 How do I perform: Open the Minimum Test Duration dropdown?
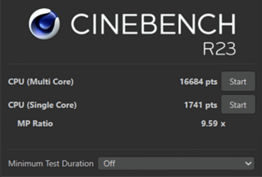click(x=176, y=163)
